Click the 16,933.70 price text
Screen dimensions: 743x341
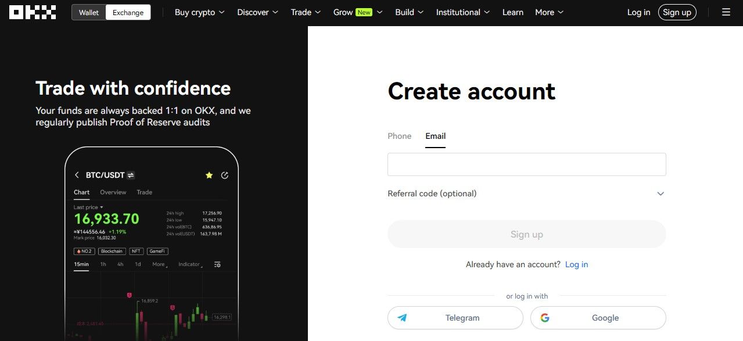click(106, 219)
